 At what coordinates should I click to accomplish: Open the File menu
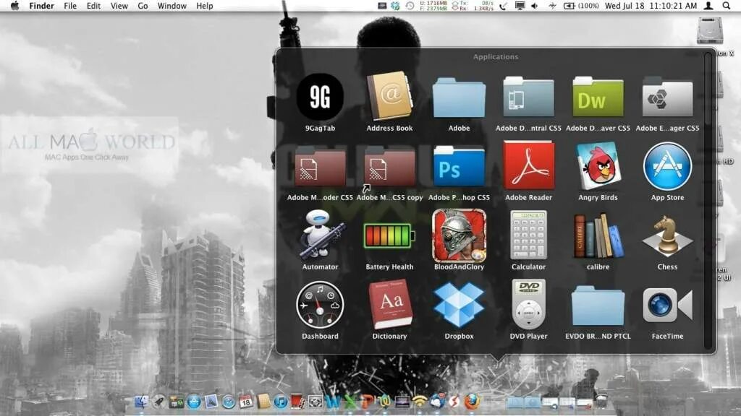tap(70, 6)
